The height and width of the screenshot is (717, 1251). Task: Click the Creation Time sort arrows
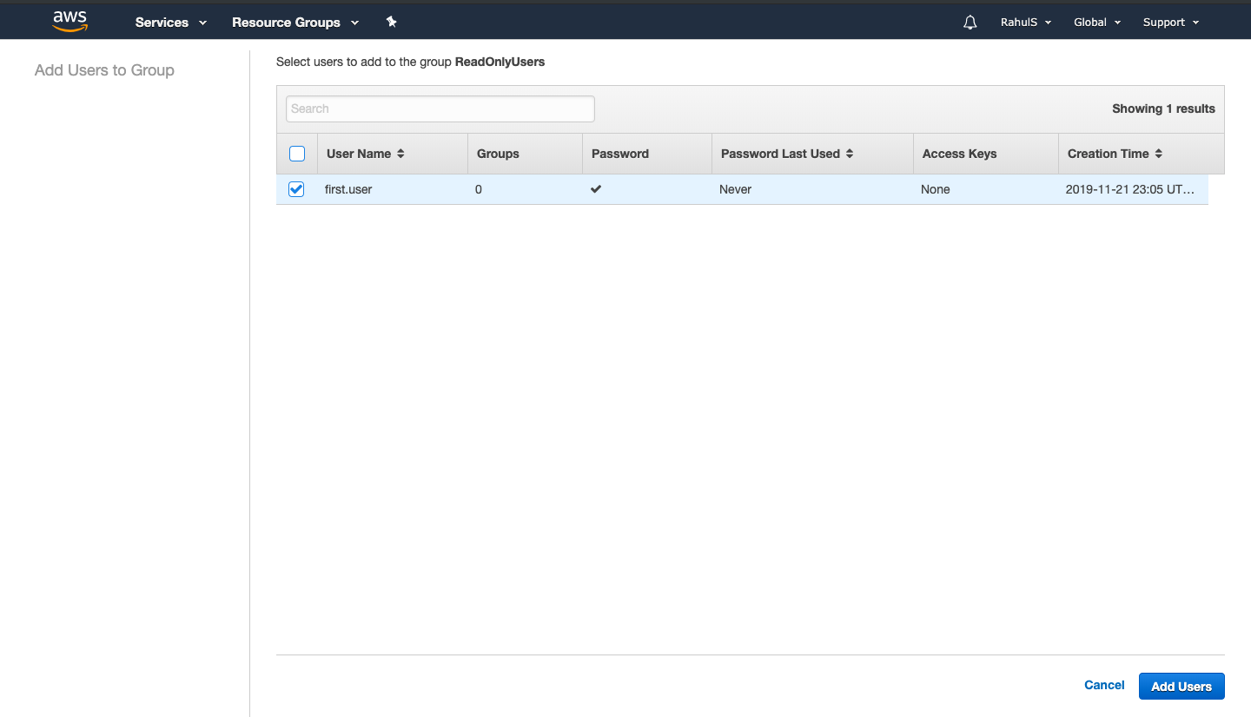coord(1159,153)
